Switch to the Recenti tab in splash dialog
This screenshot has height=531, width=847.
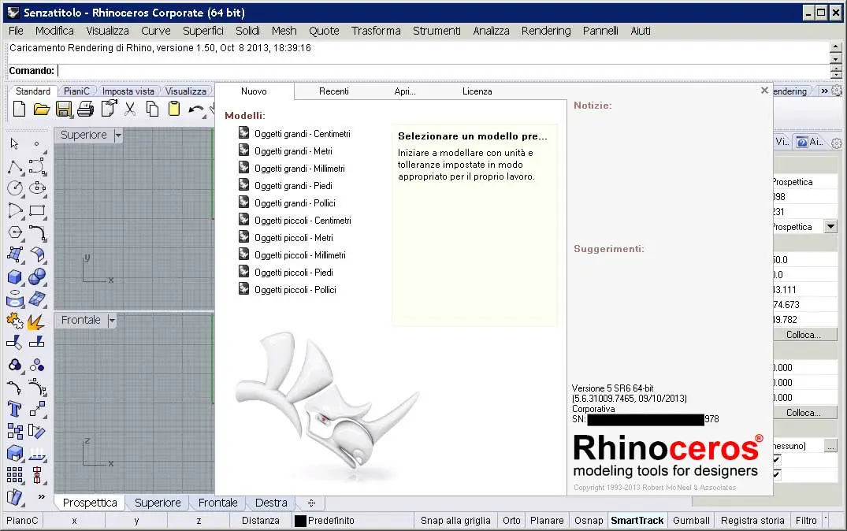[334, 91]
